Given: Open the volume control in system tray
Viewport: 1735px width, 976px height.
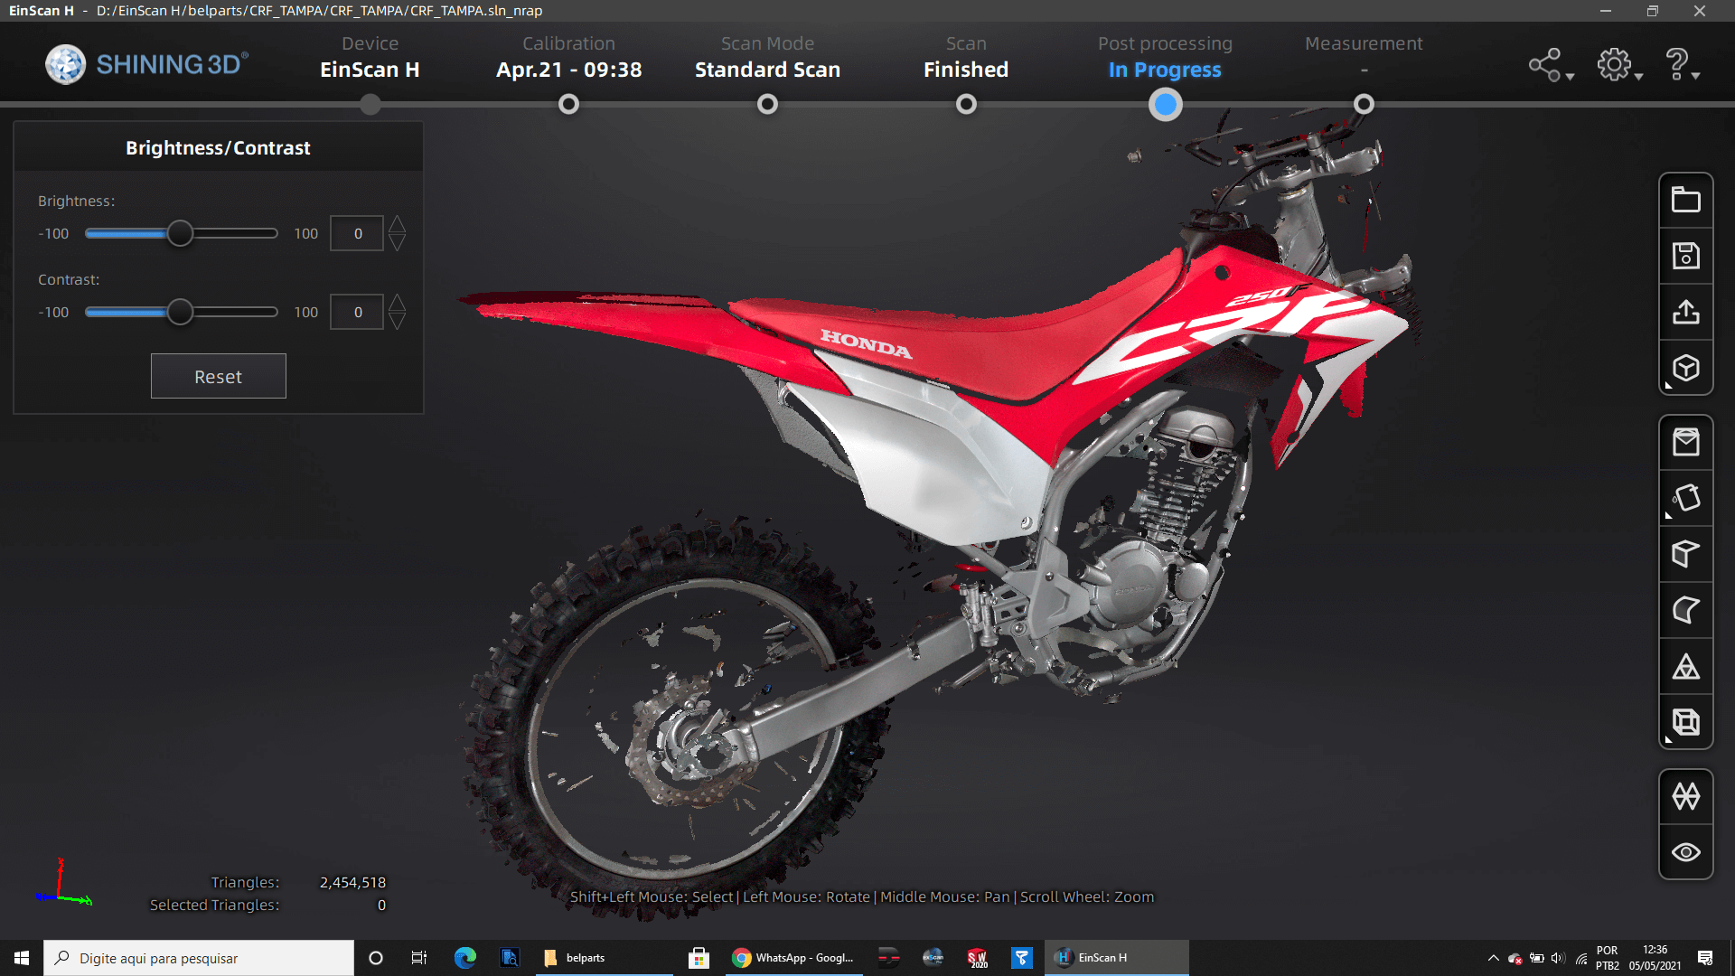Looking at the screenshot, I should click(1558, 958).
